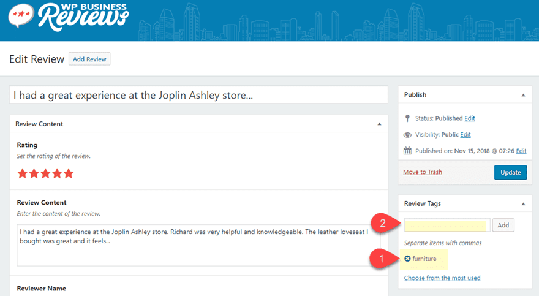
Task: Set rating to one star
Action: (x=22, y=173)
